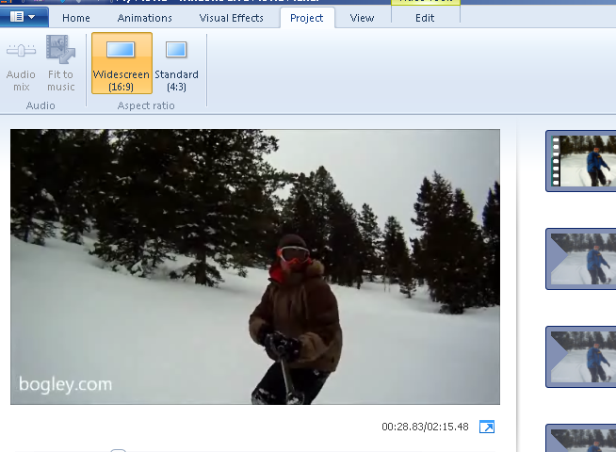Viewport: 616px width, 452px height.
Task: Click the playback time 00:28.83/02:15.48
Action: pos(425,427)
